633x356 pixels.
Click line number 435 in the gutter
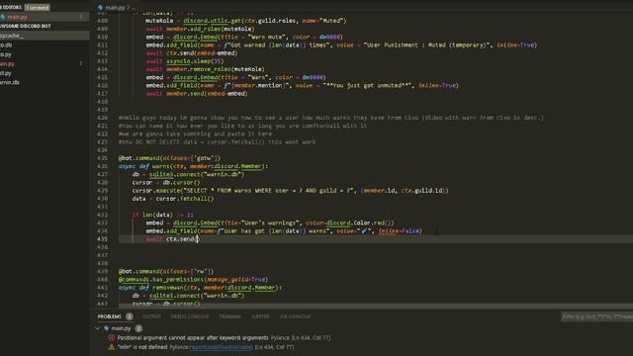click(x=103, y=239)
